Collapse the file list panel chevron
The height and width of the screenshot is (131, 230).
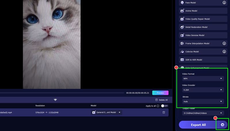tap(55, 100)
